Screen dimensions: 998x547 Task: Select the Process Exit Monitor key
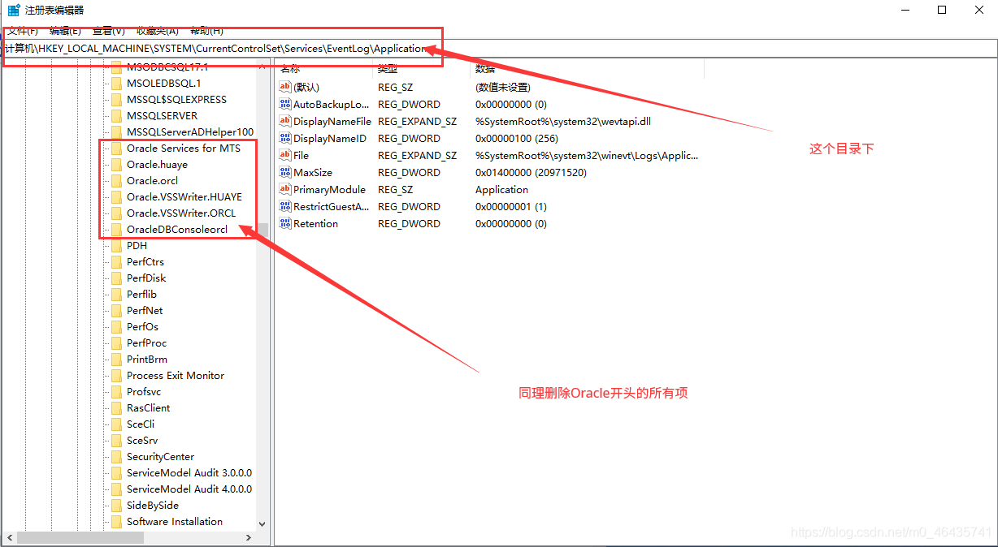(176, 375)
